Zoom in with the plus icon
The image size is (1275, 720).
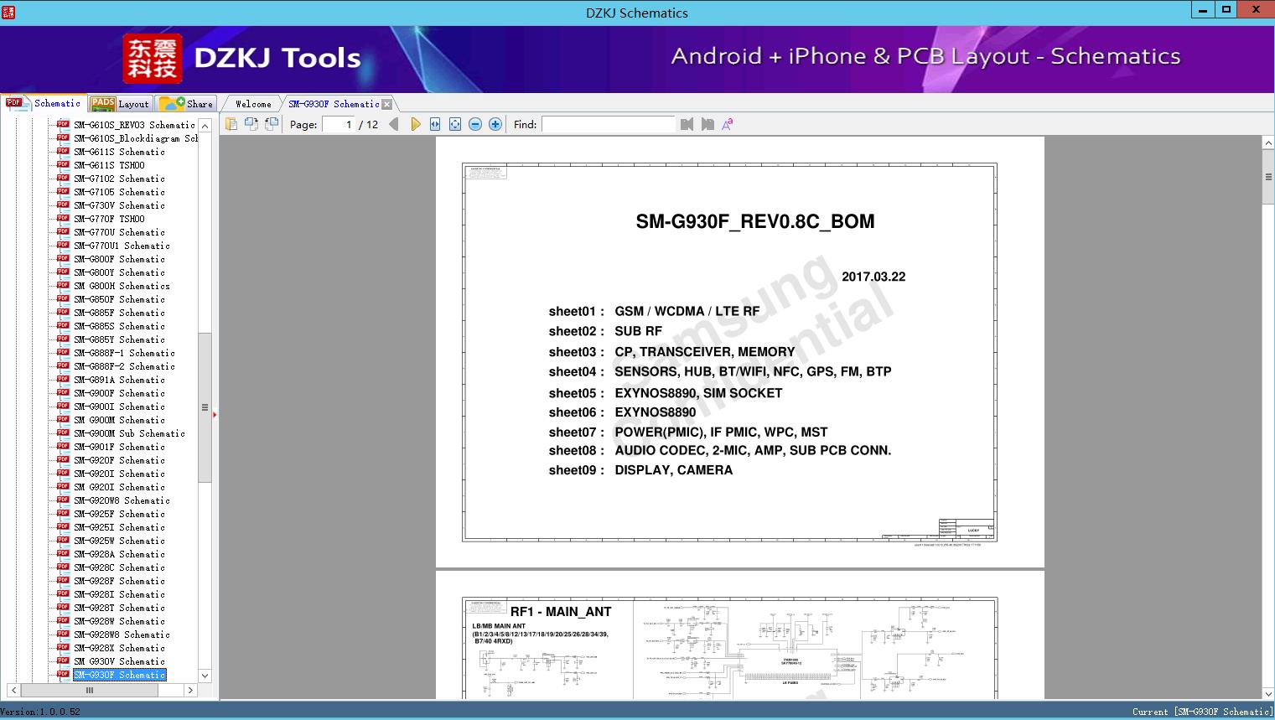(x=495, y=124)
